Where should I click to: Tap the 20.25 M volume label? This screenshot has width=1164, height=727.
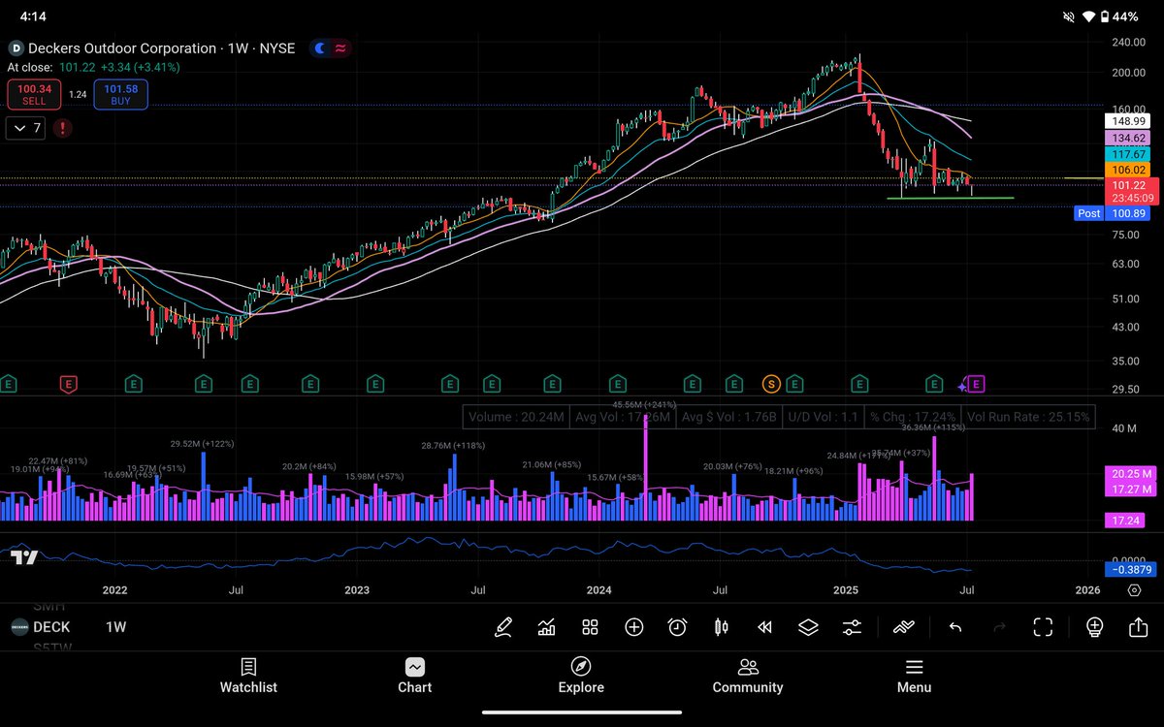pyautogui.click(x=1130, y=474)
